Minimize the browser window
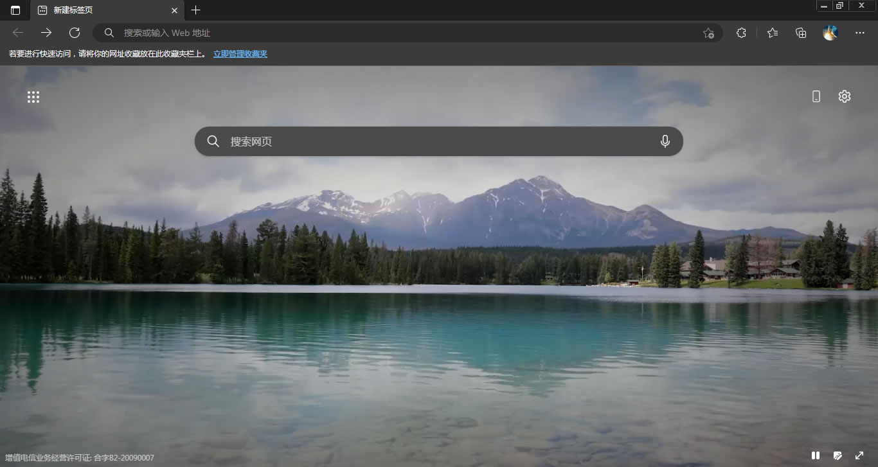This screenshot has width=878, height=467. 824,6
